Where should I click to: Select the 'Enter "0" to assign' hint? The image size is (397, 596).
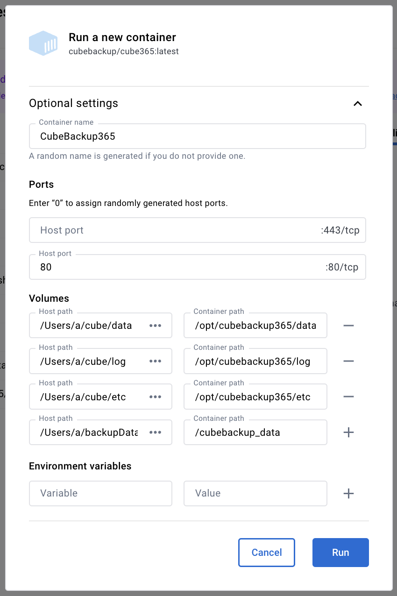tap(128, 204)
